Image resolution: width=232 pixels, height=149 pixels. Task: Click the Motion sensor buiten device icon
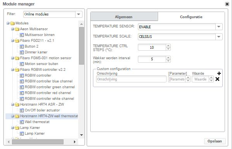pyautogui.click(x=22, y=64)
